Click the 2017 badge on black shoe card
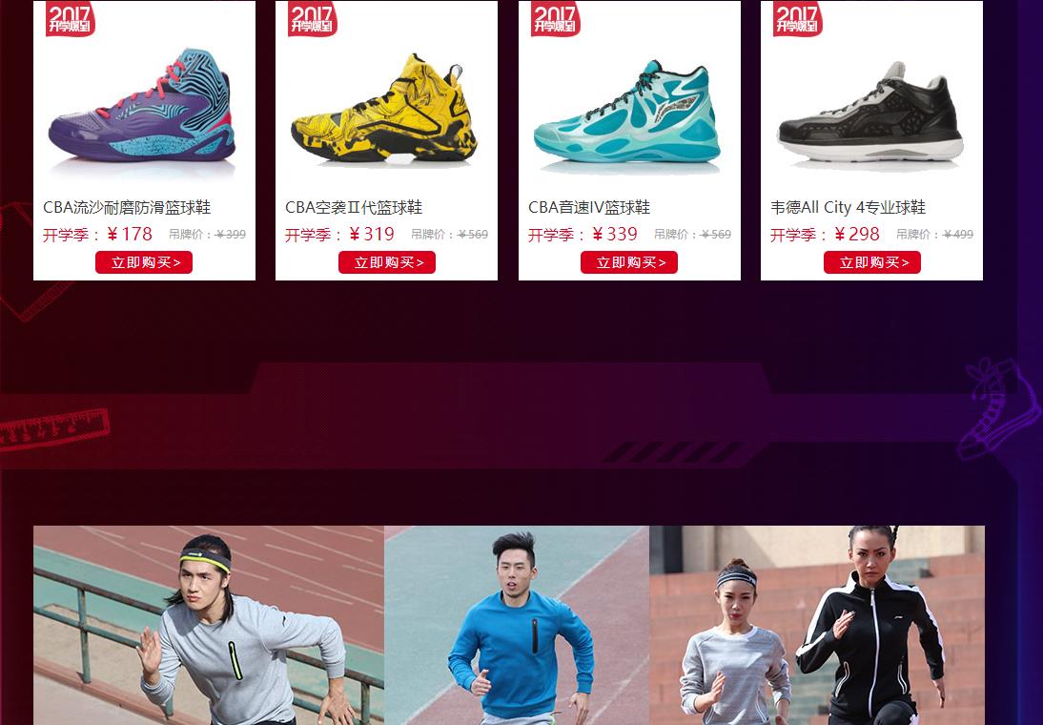This screenshot has height=725, width=1043. click(798, 19)
